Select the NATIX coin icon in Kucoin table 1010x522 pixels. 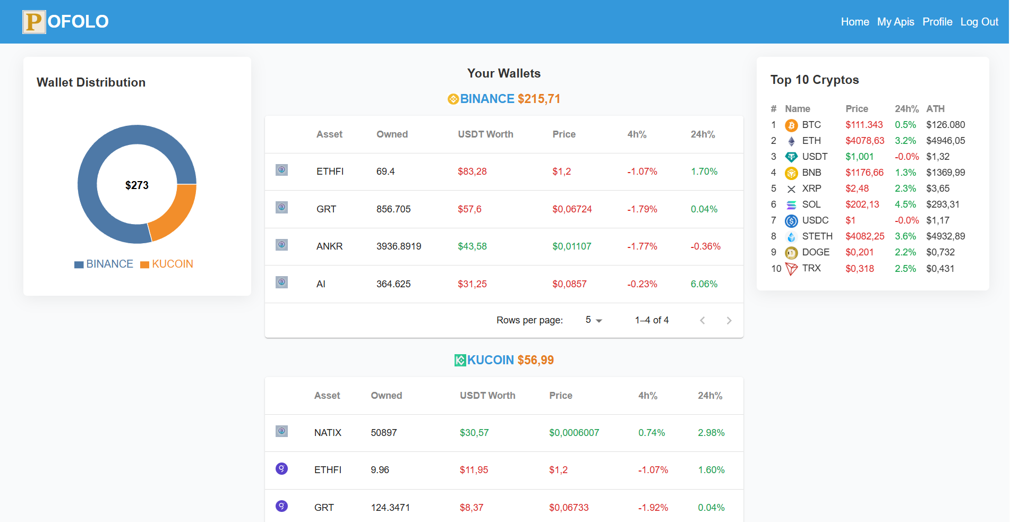[x=281, y=431]
